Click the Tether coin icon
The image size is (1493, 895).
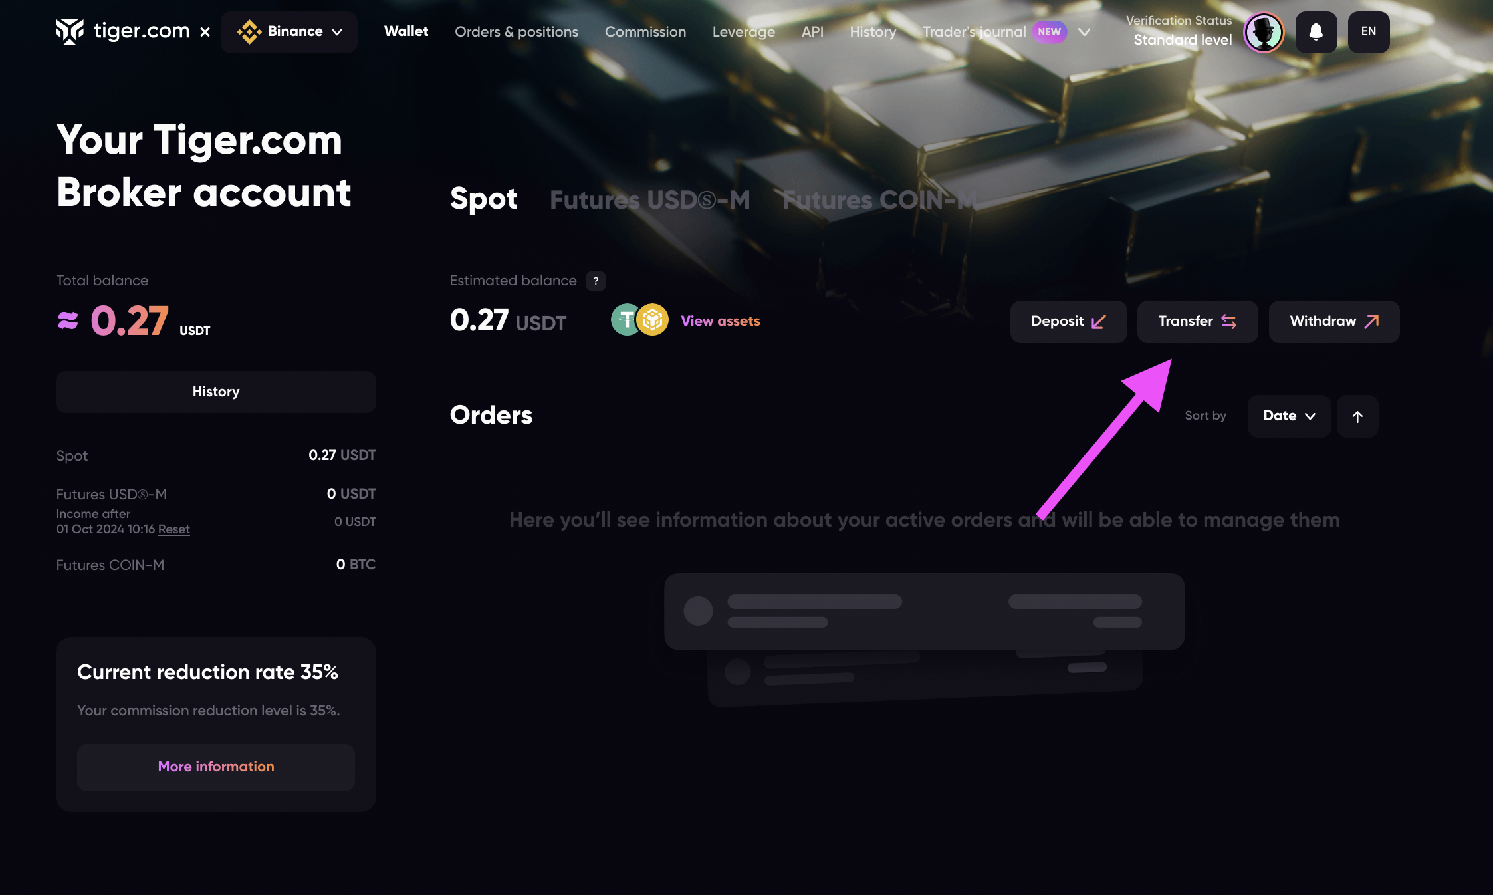point(624,320)
